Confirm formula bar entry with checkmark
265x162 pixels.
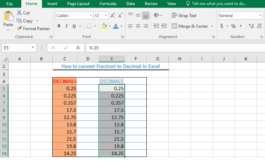[x=66, y=47]
